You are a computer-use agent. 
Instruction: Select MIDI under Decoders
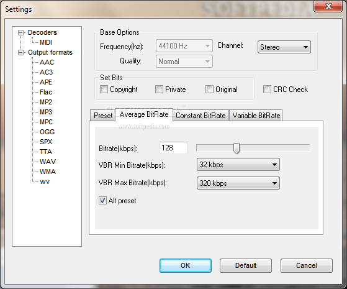pos(46,42)
